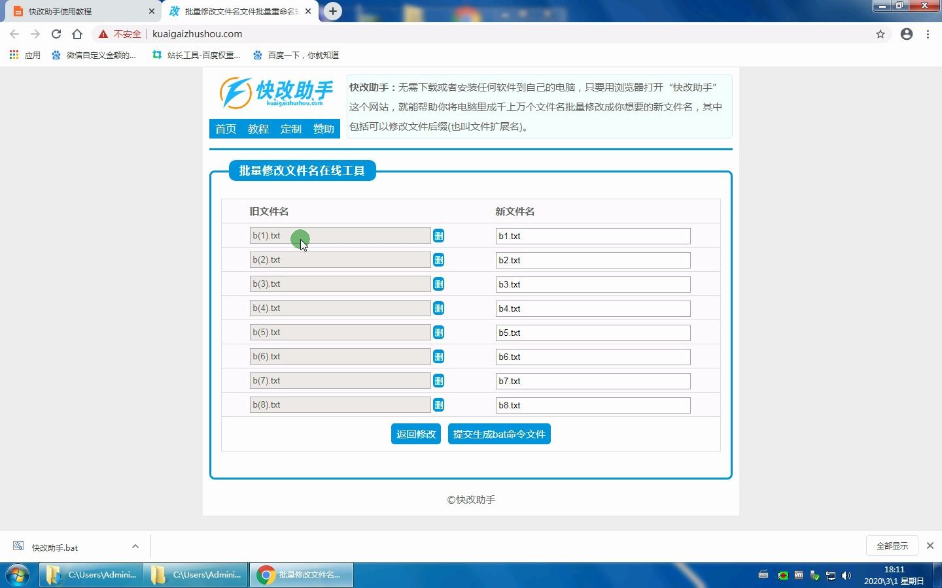Open the 教程 navigation item

(x=258, y=129)
